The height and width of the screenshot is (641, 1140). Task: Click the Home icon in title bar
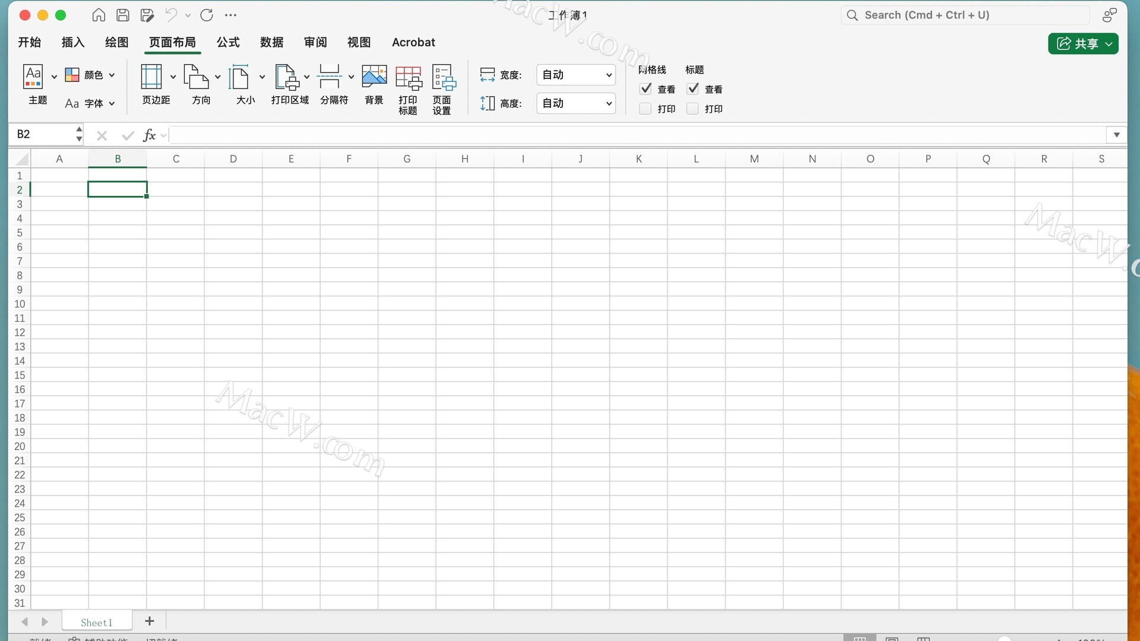point(99,15)
